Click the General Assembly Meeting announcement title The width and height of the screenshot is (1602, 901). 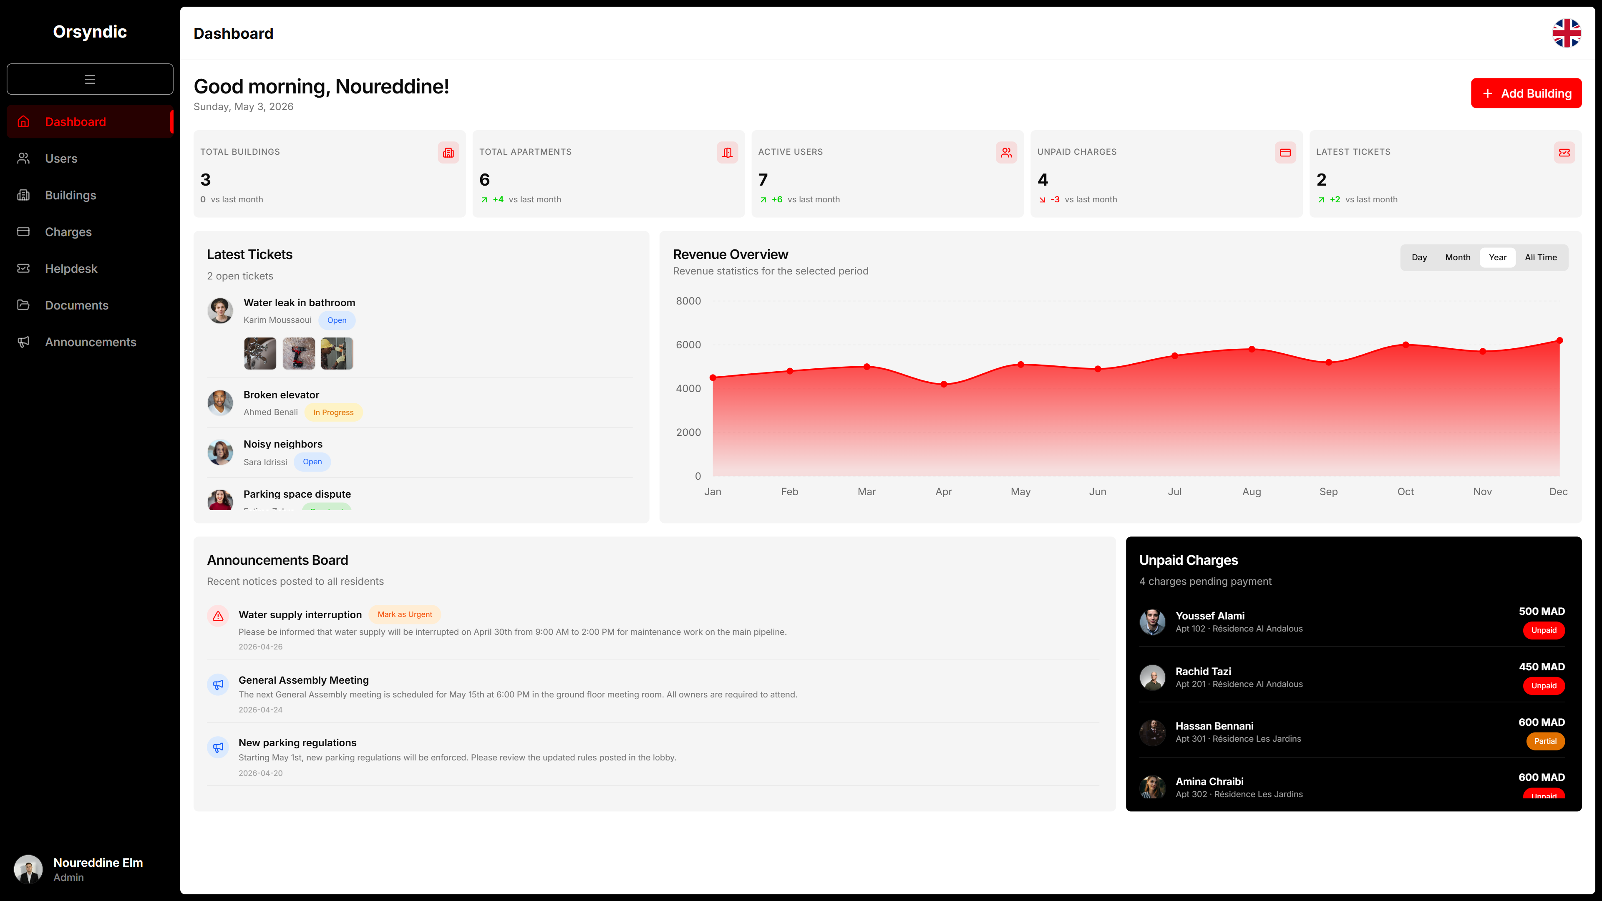(303, 680)
